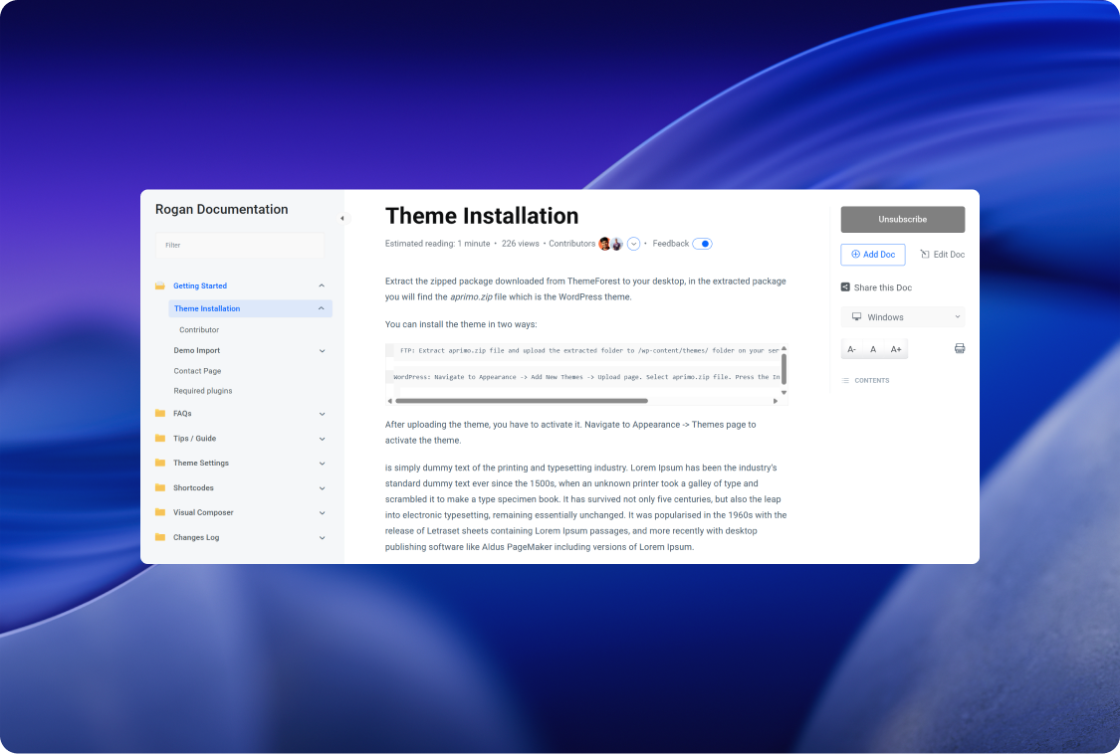Click the Shortcodes folder icon
This screenshot has height=754, width=1120.
[x=160, y=487]
